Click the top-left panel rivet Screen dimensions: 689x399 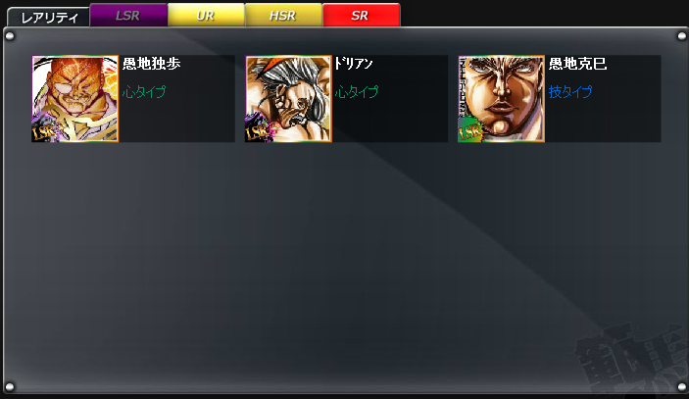pyautogui.click(x=10, y=36)
